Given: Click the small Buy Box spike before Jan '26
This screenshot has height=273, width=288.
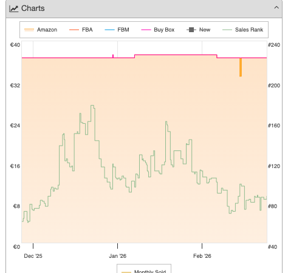Looking at the screenshot, I should [x=113, y=56].
